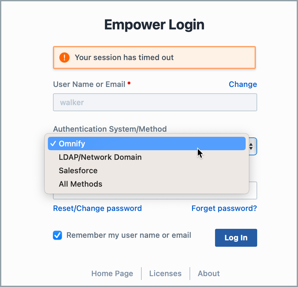Screen dimensions: 298x287
Task: Click the orange session timeout warning icon
Action: point(64,58)
